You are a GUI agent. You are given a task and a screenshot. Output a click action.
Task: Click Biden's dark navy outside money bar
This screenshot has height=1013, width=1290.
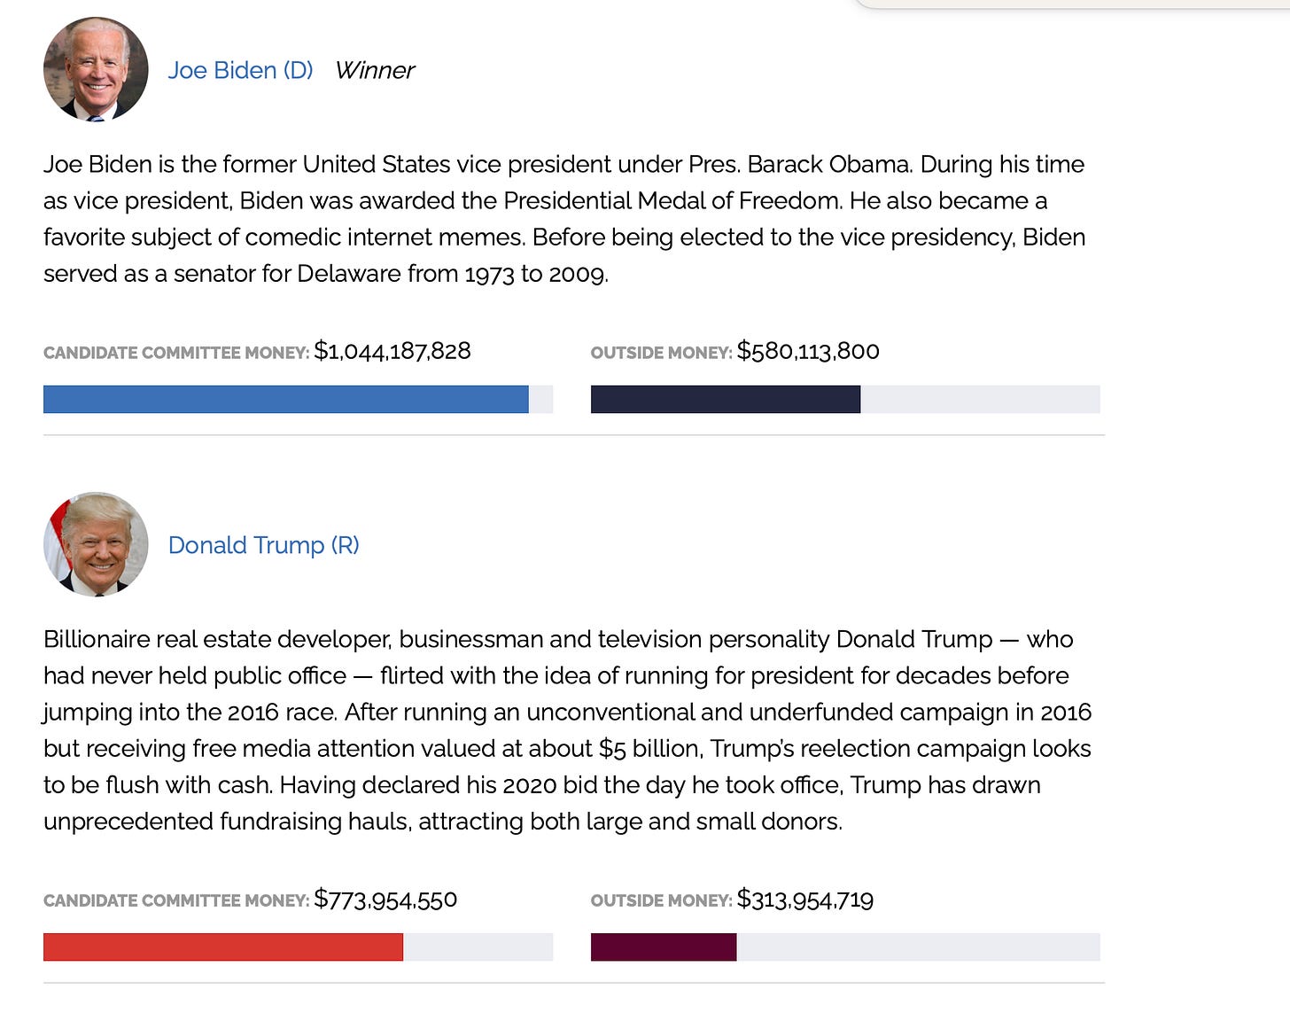(726, 400)
